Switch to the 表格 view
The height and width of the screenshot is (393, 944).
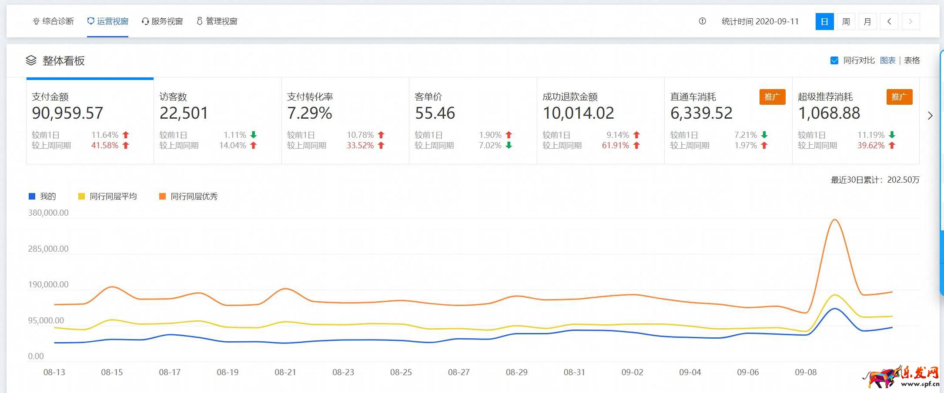(912, 60)
